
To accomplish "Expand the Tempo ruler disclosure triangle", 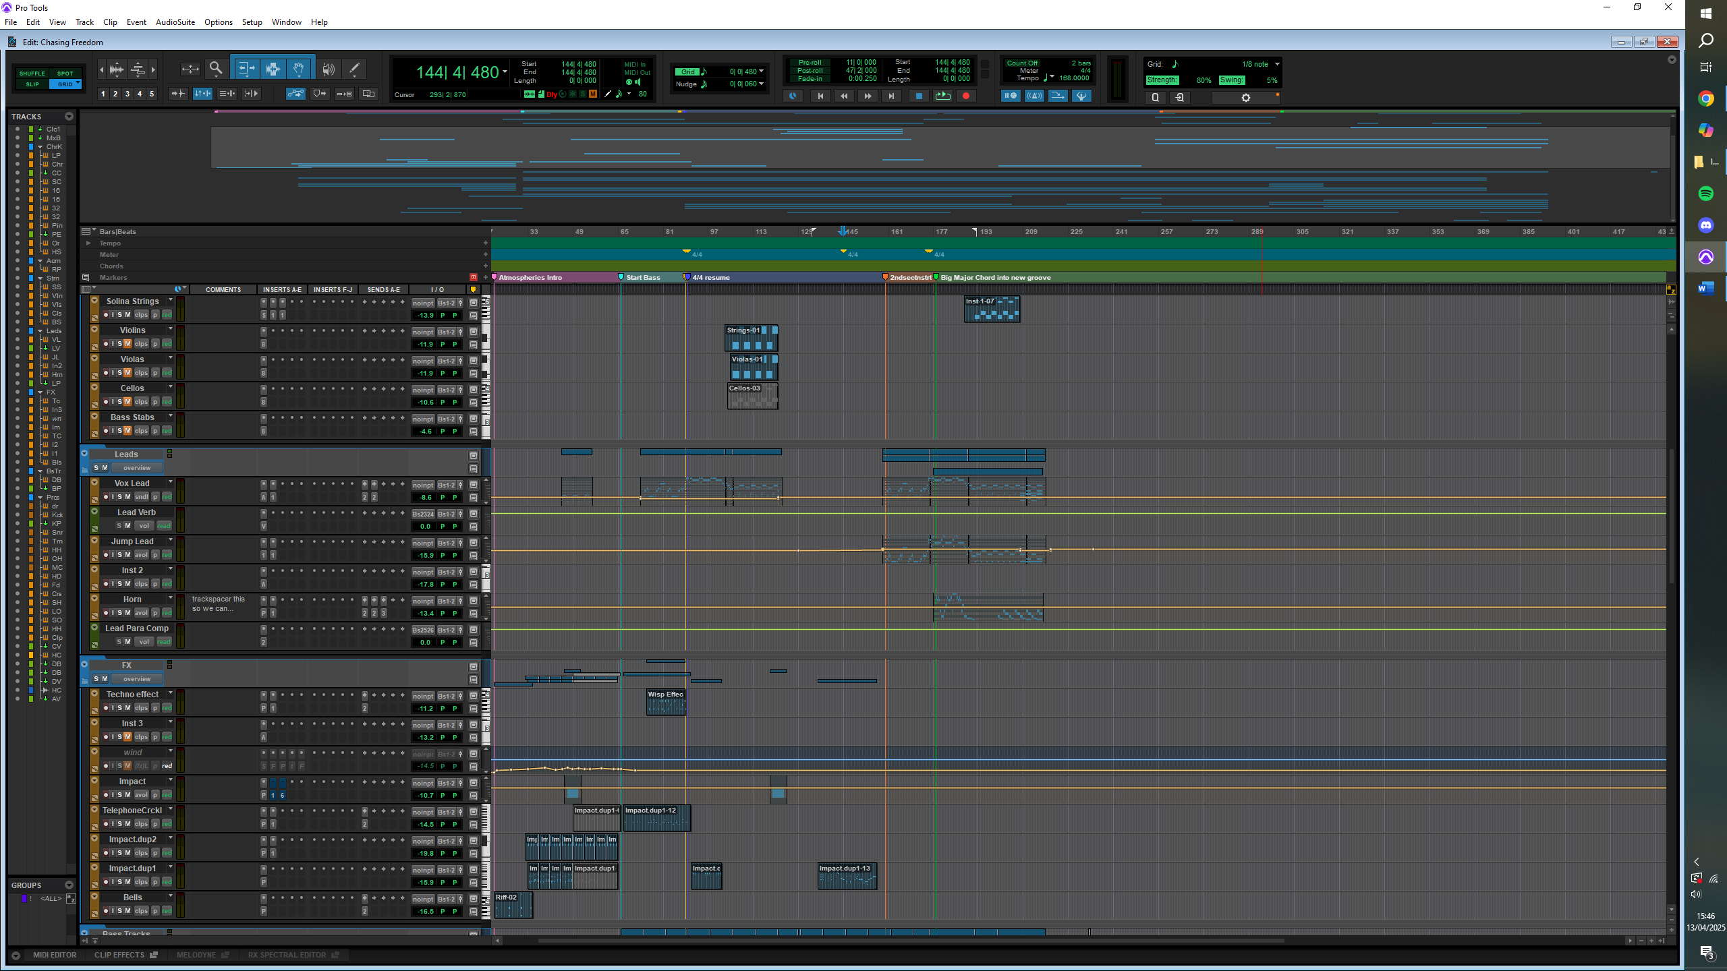I will [x=88, y=243].
